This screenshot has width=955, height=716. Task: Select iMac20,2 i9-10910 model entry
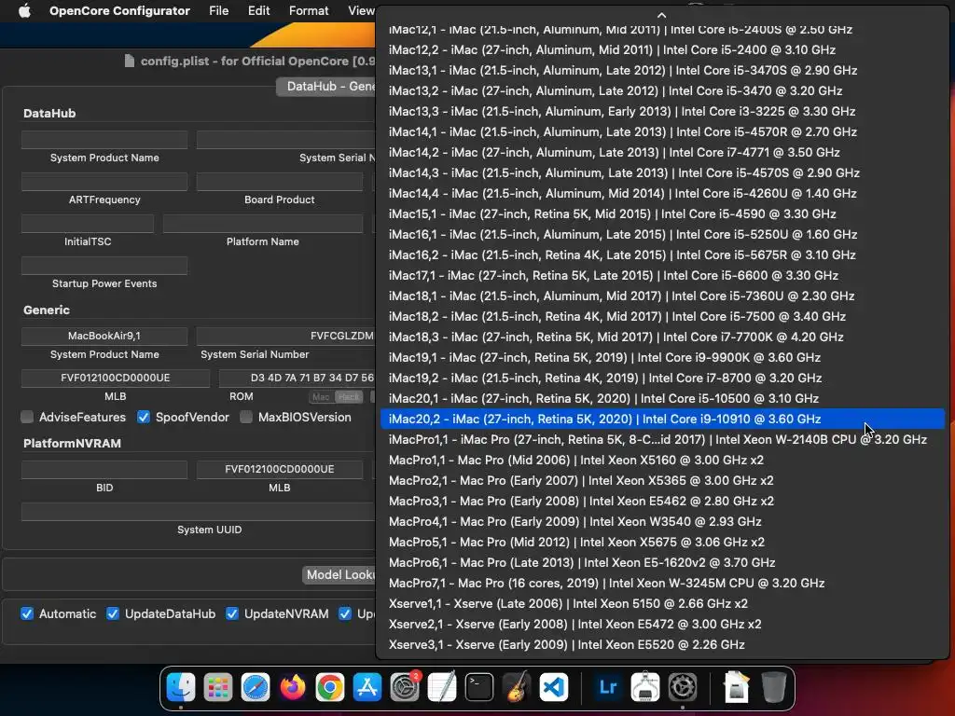pos(662,419)
